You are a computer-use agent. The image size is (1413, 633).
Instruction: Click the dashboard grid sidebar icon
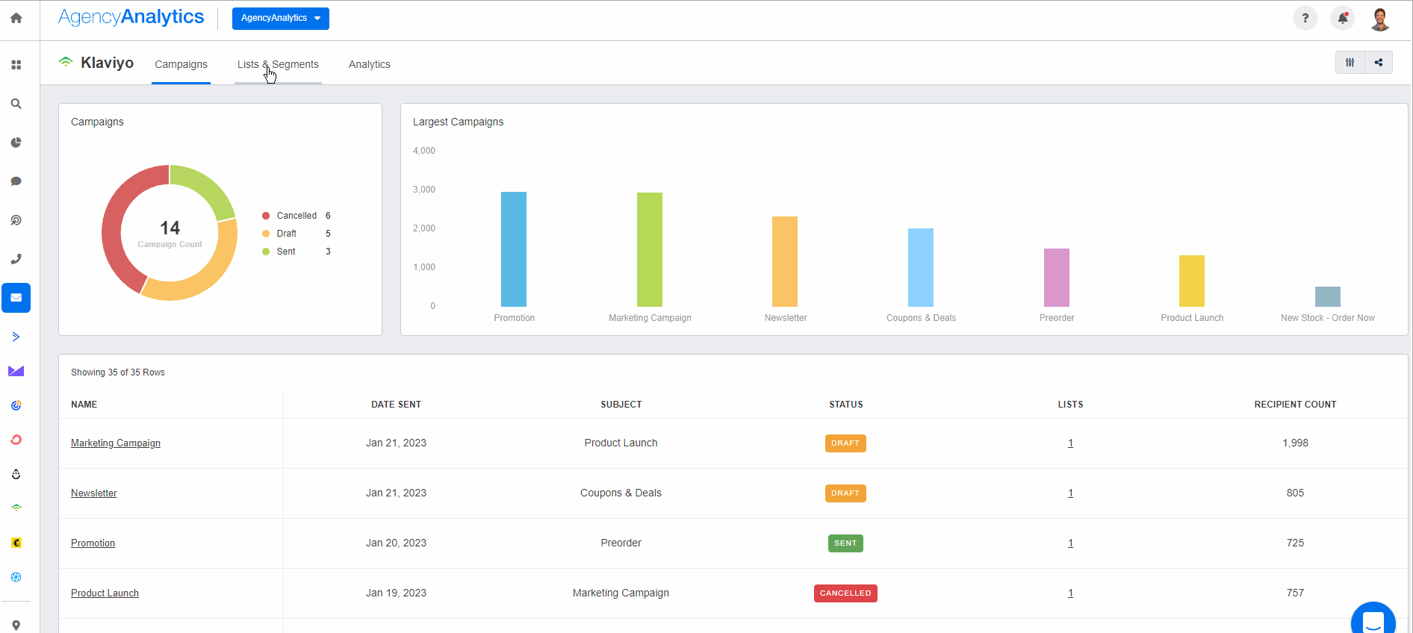(16, 65)
